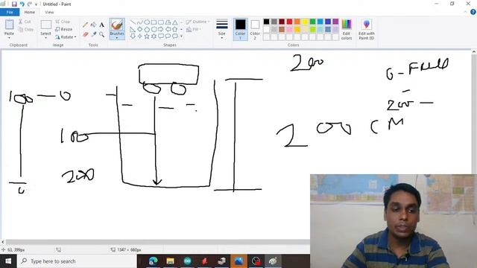Open Edge browser from taskbar
Image resolution: width=477 pixels, height=268 pixels.
(153, 261)
